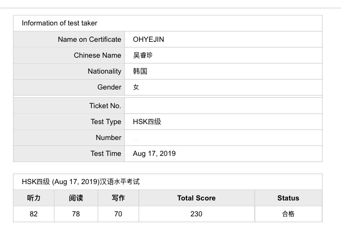Screen dimensions: 341x230
Task: Click the empty Number value cell
Action: (223, 138)
